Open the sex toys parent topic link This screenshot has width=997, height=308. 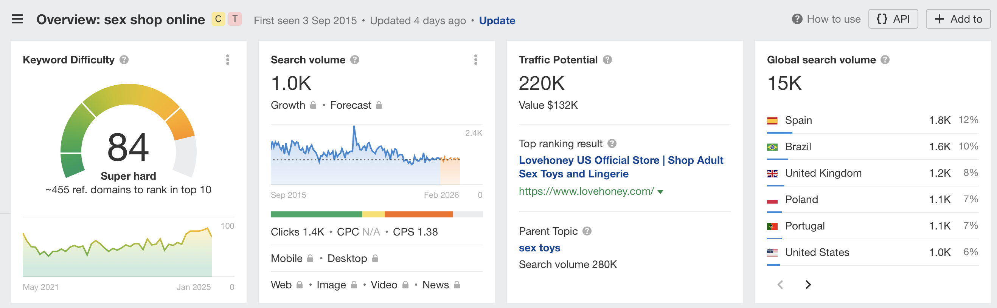click(539, 248)
